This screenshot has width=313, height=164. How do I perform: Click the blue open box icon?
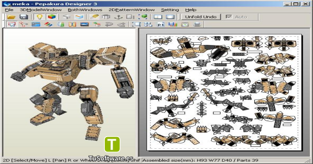(79, 17)
